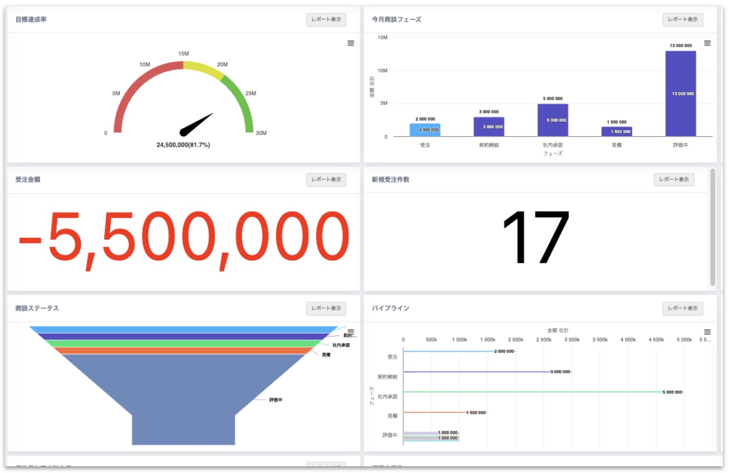Click the red -5,500,000 受注金額 value
This screenshot has height=473, width=729.
coord(184,239)
